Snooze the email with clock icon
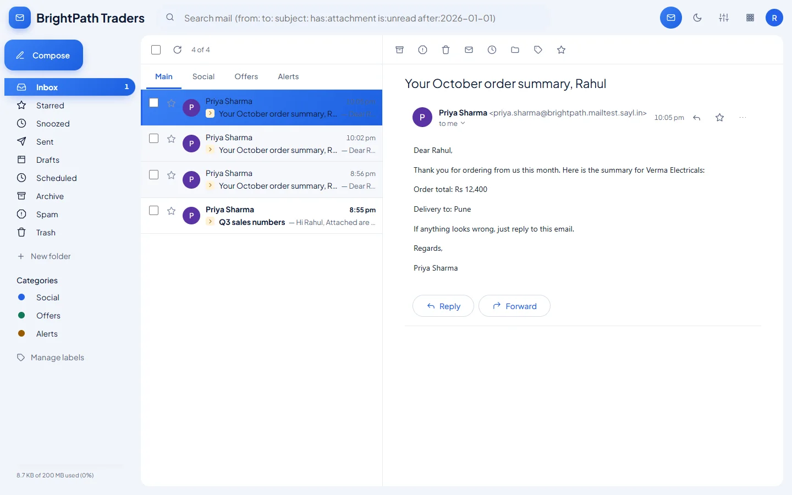This screenshot has width=792, height=495. (x=492, y=50)
